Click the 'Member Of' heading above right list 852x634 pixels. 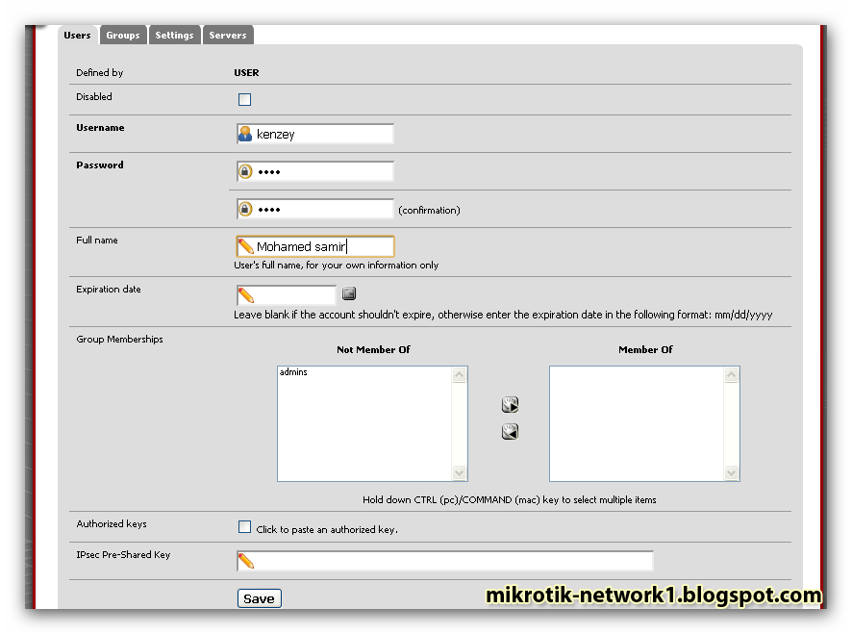[x=645, y=349]
